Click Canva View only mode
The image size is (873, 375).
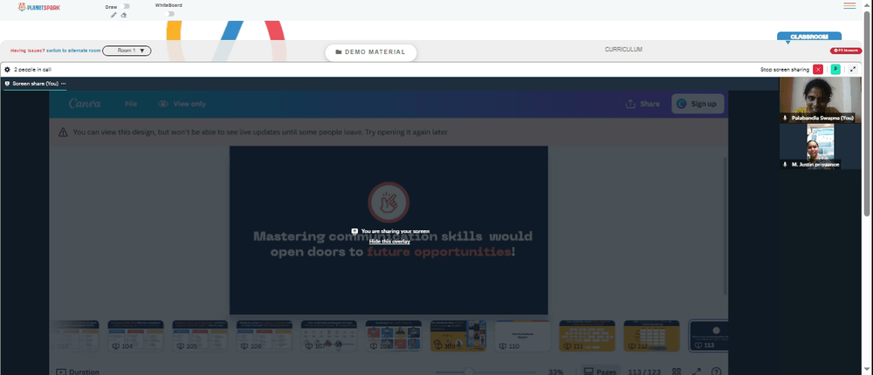(182, 104)
